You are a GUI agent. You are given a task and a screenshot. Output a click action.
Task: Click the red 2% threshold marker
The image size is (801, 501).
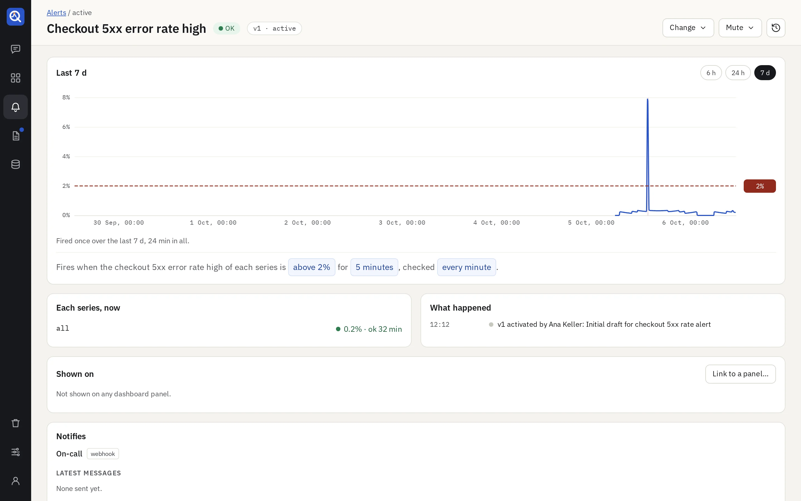(x=759, y=186)
